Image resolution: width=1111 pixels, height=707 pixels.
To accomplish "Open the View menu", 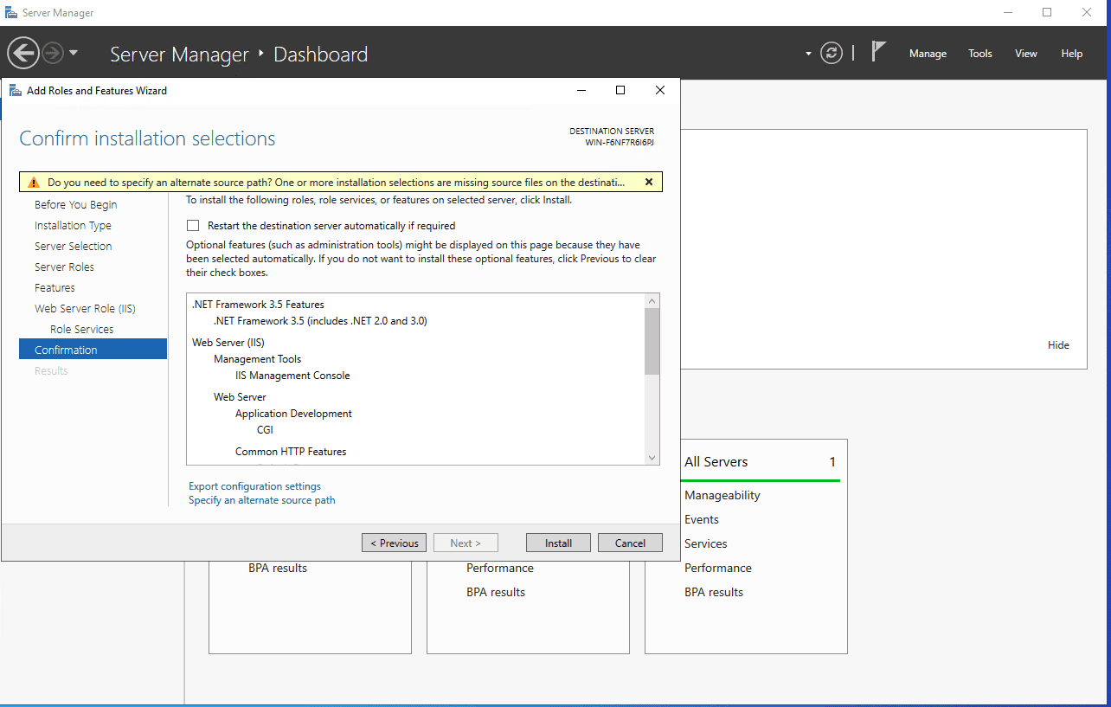I will tap(1025, 54).
